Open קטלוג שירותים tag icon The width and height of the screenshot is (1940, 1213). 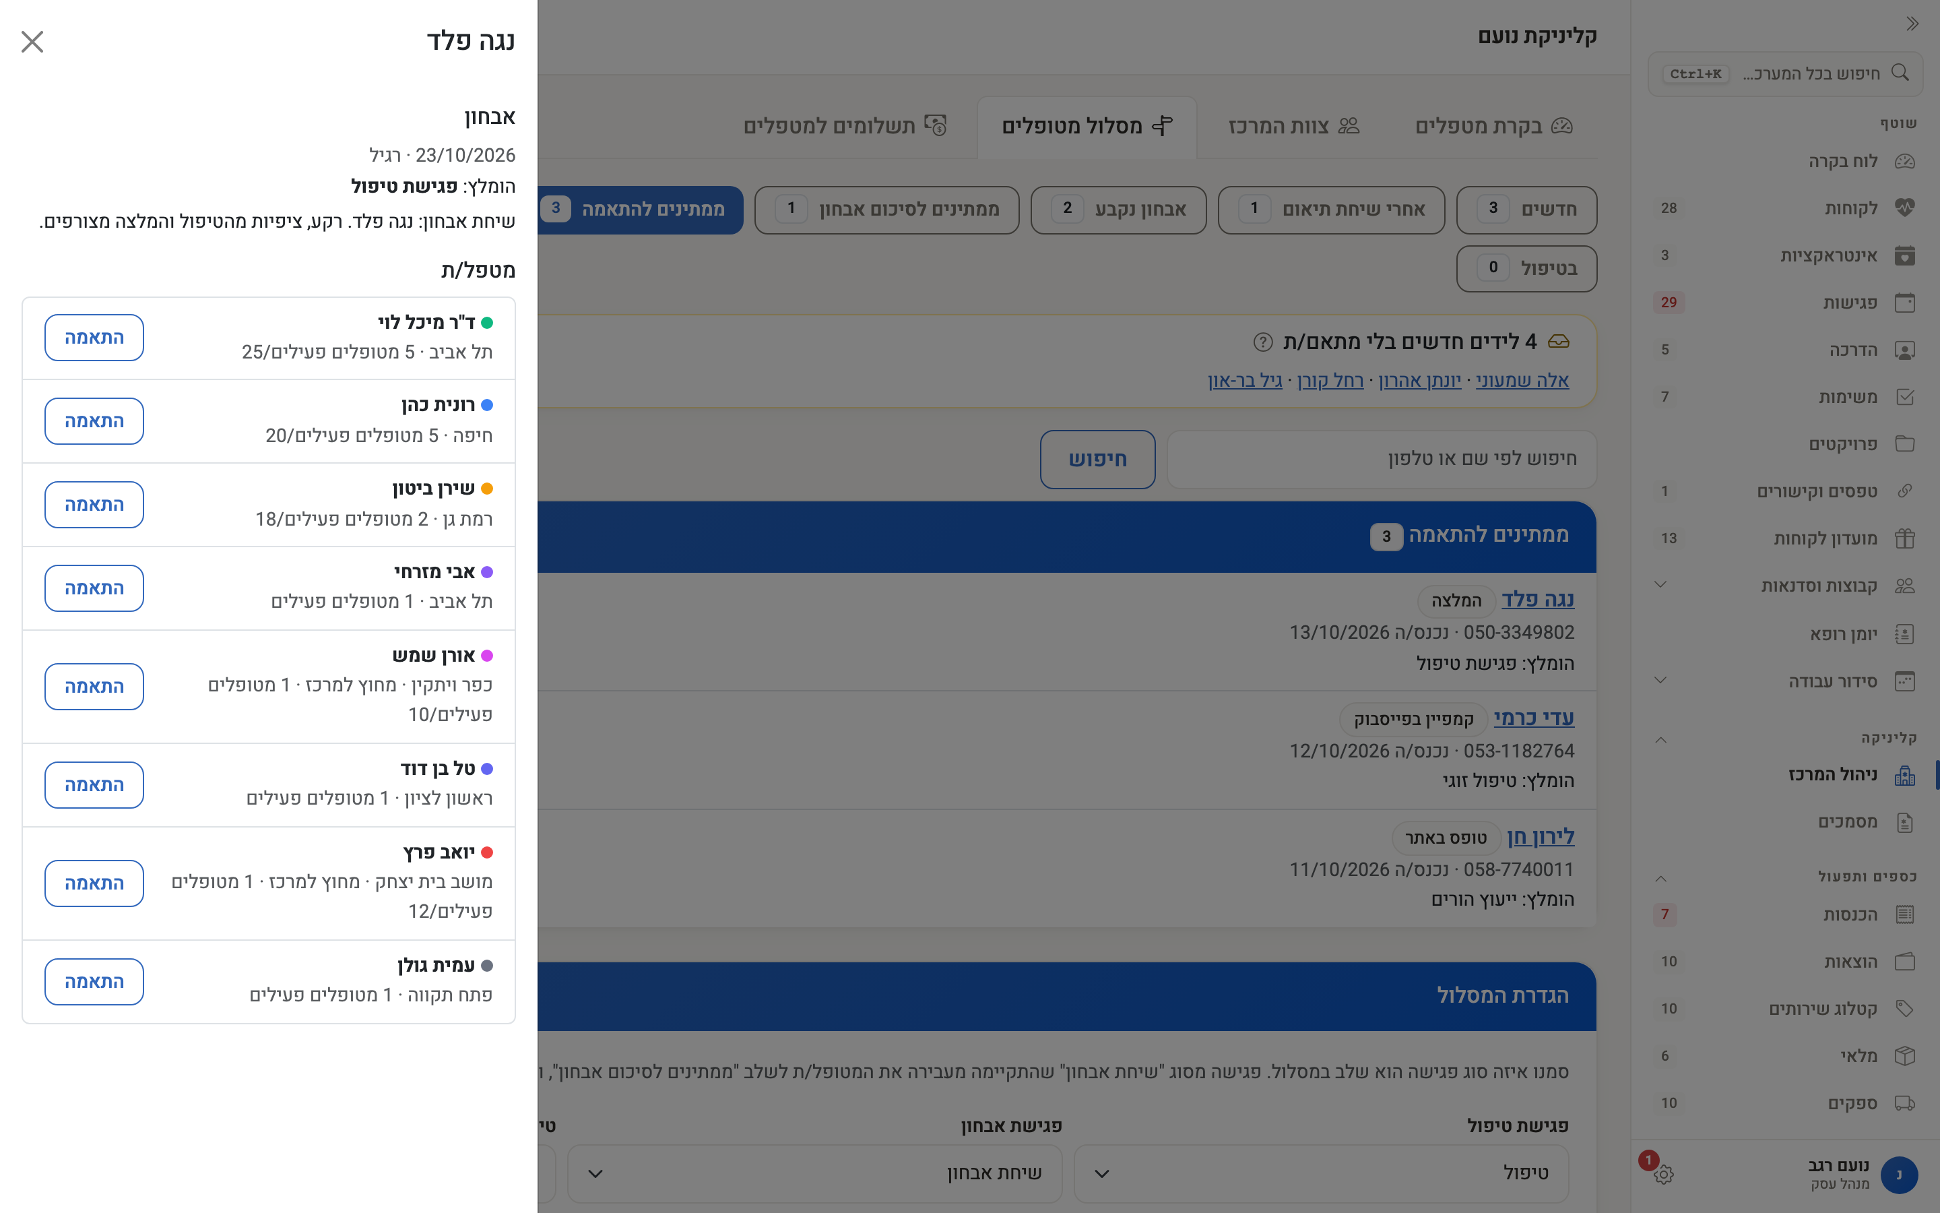(x=1905, y=1009)
